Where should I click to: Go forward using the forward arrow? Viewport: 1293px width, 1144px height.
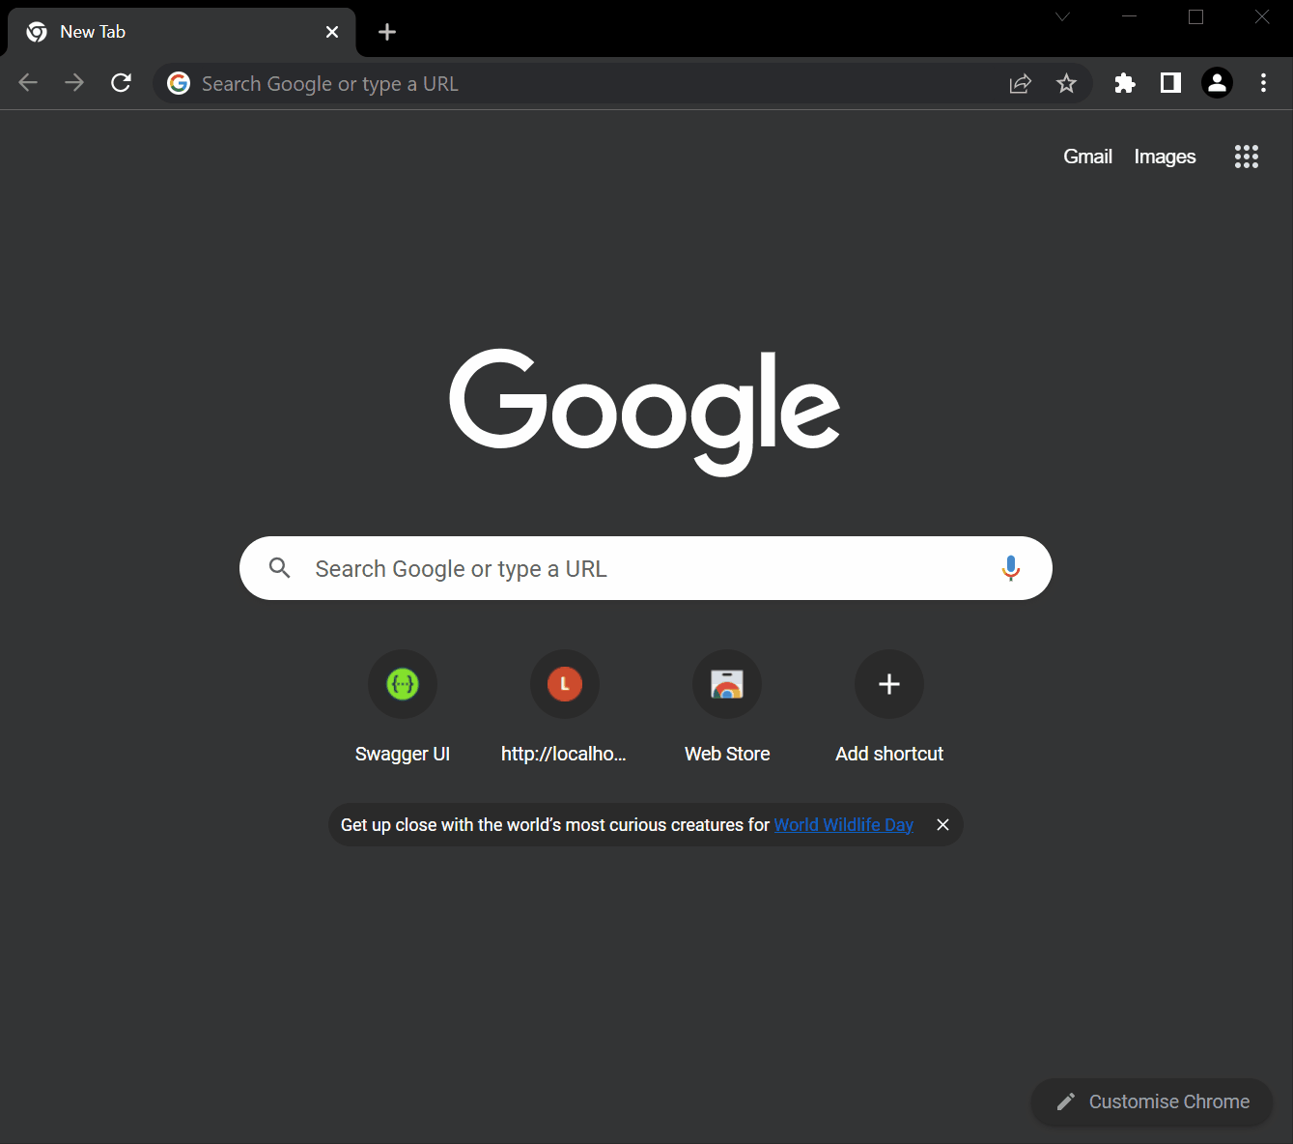[74, 83]
